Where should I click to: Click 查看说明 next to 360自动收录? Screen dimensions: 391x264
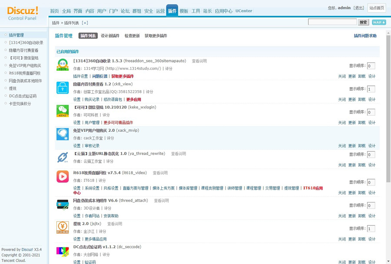(x=199, y=61)
